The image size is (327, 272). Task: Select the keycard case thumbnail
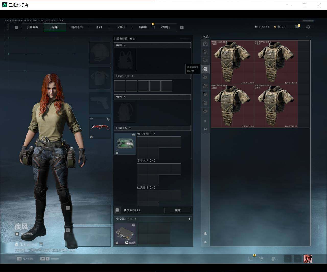click(125, 144)
